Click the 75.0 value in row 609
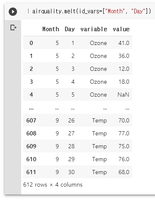The height and width of the screenshot is (202, 155). (124, 146)
